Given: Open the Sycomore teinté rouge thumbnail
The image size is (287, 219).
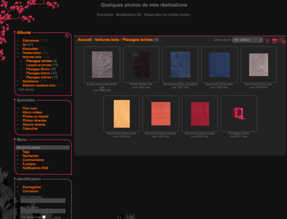Looking at the screenshot, I should tap(199, 113).
